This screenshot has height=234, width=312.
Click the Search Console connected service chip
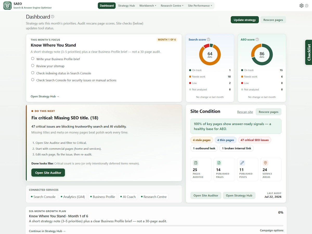click(43, 197)
